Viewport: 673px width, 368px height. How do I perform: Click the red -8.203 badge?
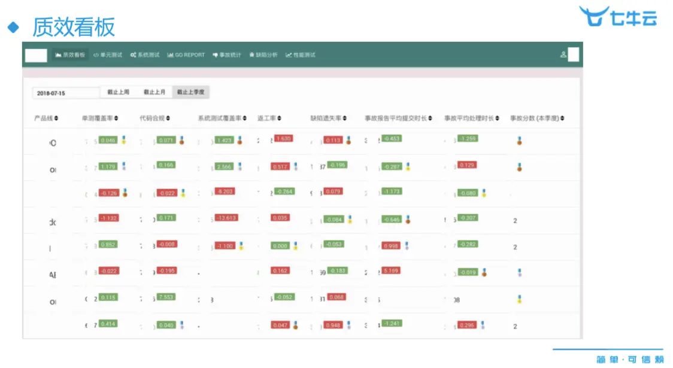(225, 191)
